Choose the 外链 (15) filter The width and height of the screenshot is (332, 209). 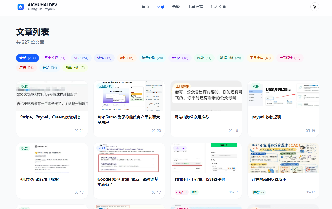coord(104,58)
